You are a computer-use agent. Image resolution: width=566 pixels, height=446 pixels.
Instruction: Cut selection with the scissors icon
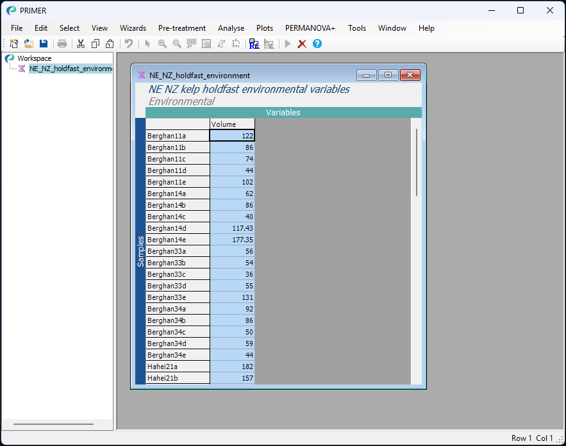(x=81, y=44)
